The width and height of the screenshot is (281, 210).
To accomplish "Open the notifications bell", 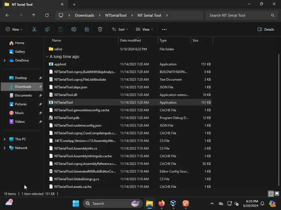I will (262, 203).
